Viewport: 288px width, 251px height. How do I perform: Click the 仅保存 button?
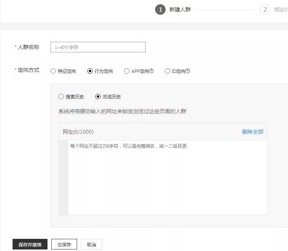click(64, 244)
